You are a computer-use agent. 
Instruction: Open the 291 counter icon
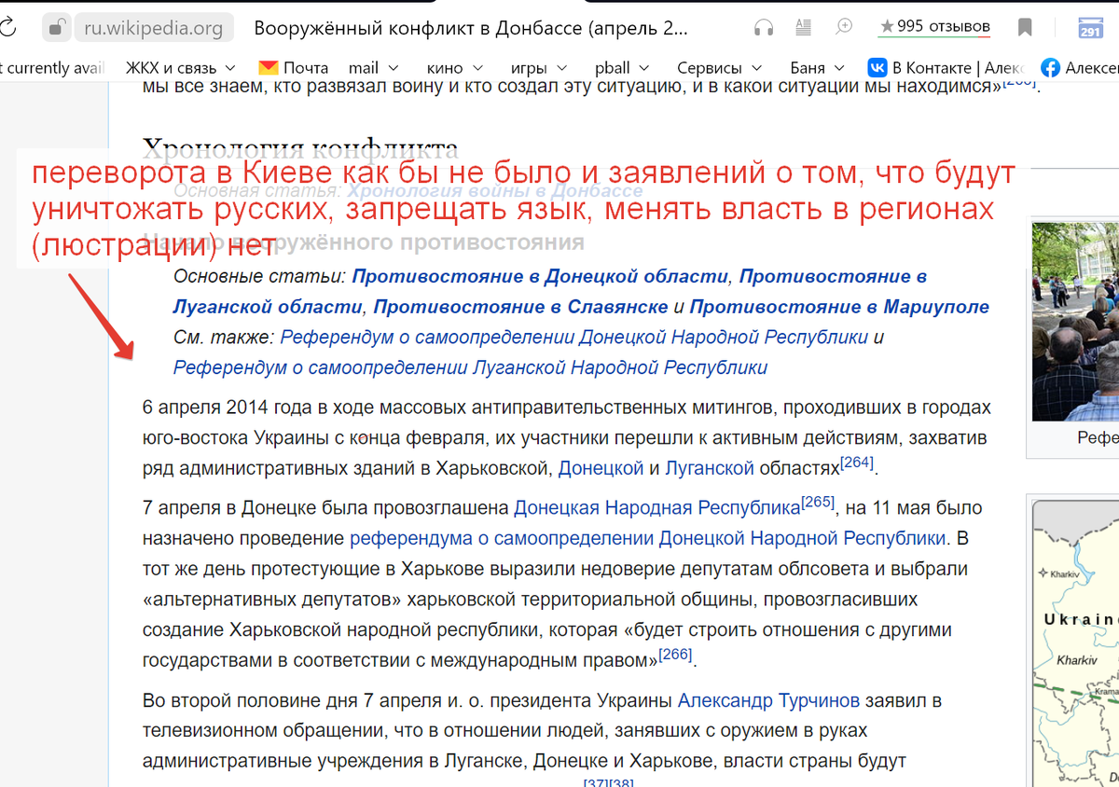click(1090, 28)
